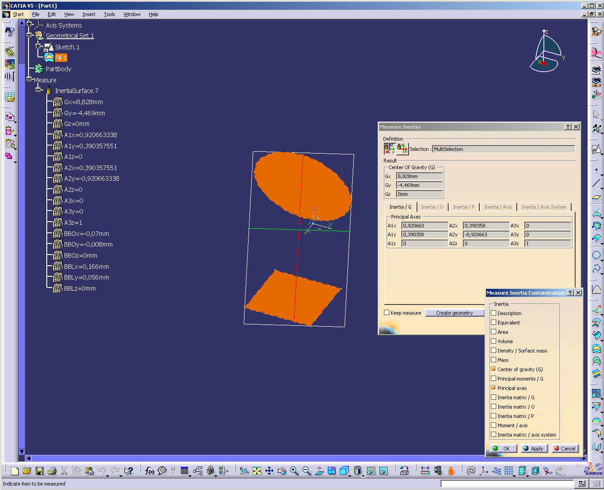This screenshot has height=490, width=604.
Task: Enable Density / Surfacic mass checkbox
Action: 494,350
